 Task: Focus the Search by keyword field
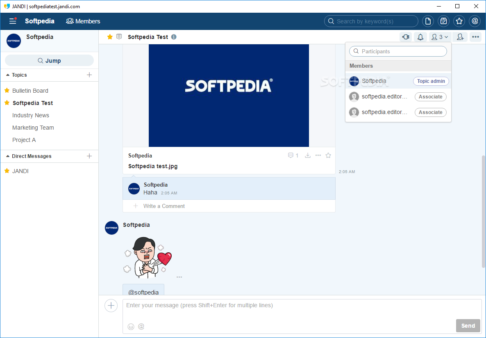pos(371,21)
